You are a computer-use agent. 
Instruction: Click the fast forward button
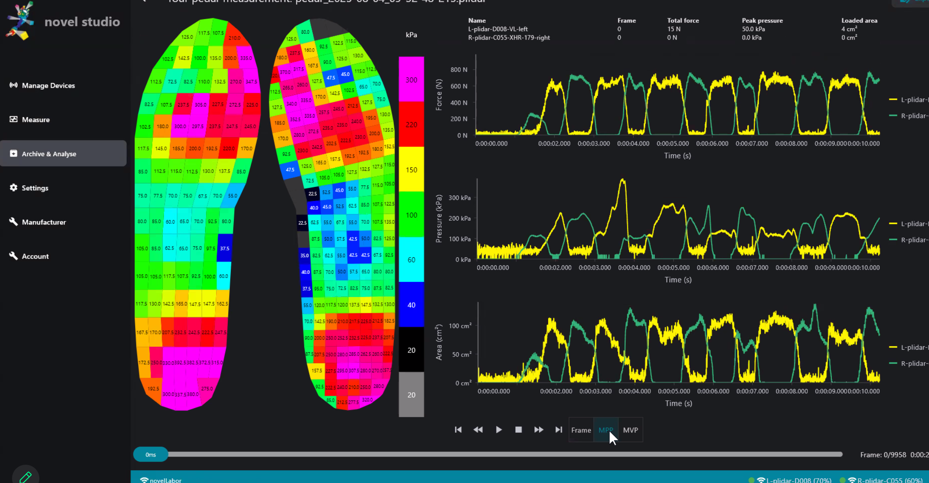pos(538,430)
